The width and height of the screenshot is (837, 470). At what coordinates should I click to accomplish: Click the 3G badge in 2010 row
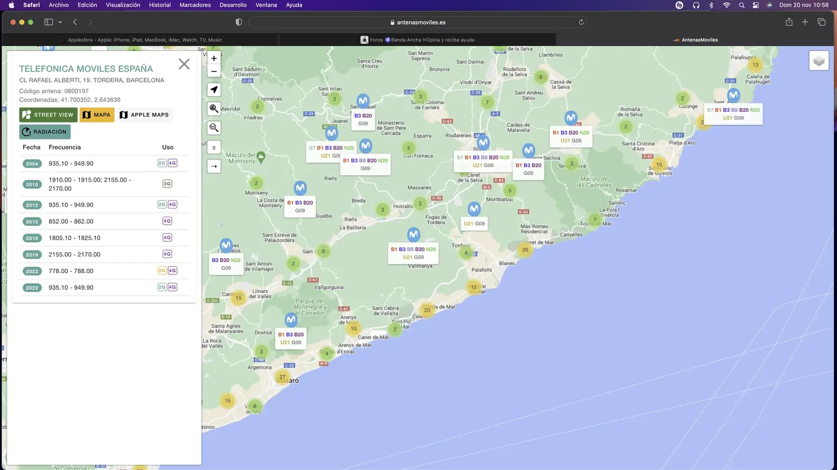167,184
